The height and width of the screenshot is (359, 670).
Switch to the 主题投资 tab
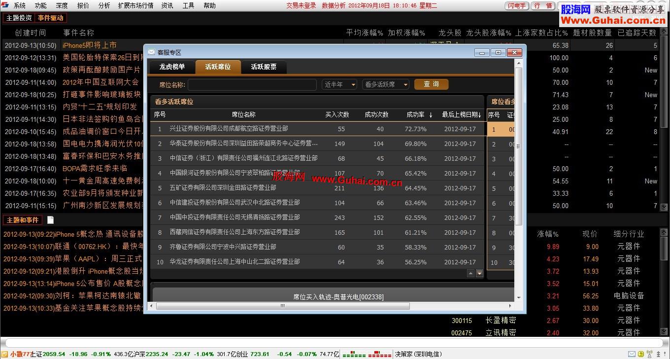(x=19, y=18)
